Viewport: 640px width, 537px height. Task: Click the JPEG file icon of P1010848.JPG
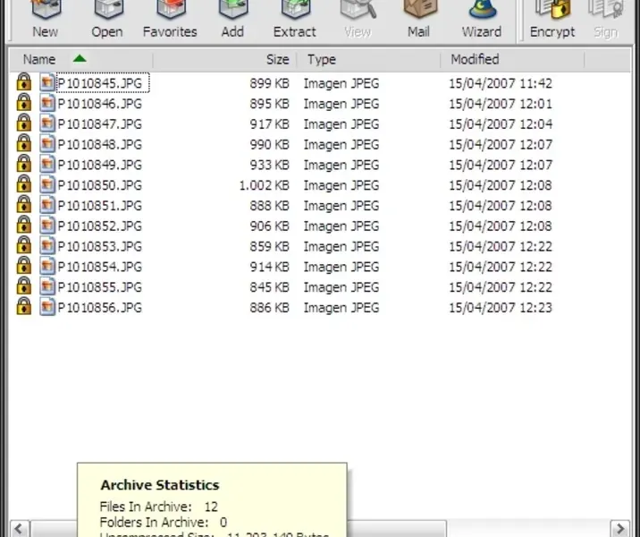(47, 144)
